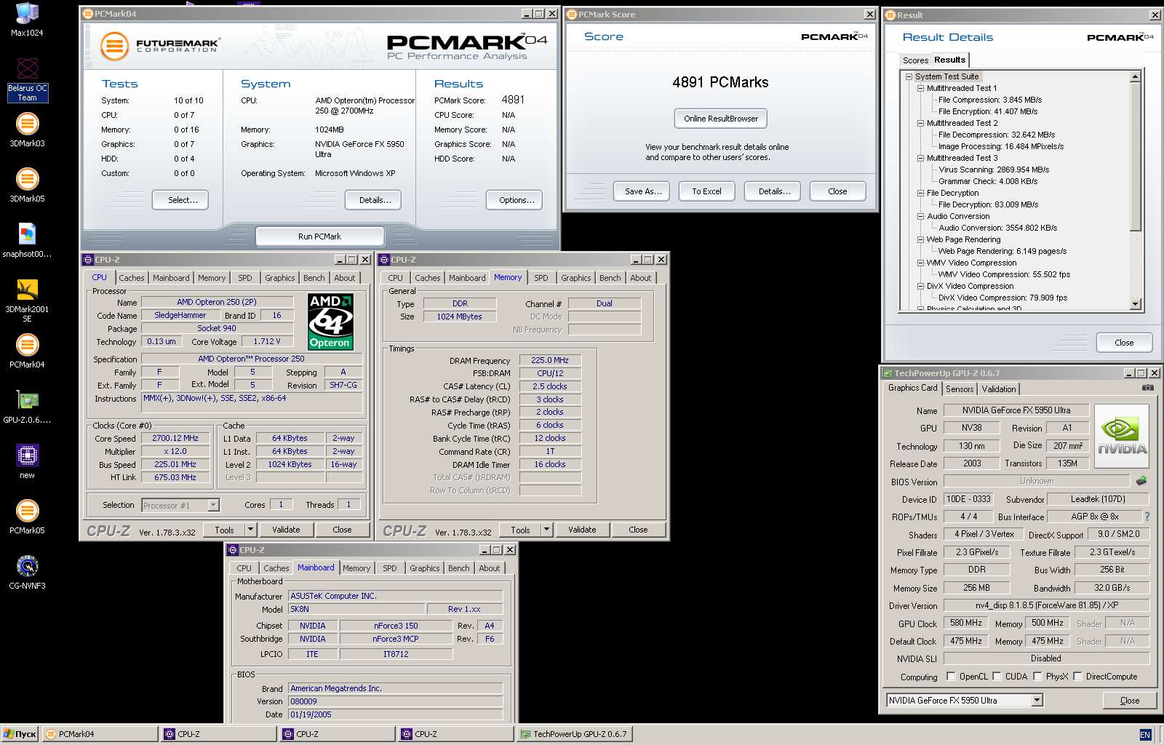
Task: Collapse the Multithreaded Test 1 node
Action: pos(920,88)
